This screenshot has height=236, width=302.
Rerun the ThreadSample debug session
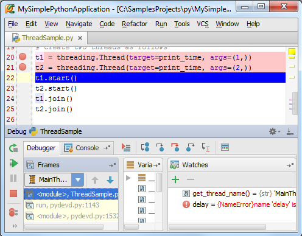pyautogui.click(x=13, y=148)
